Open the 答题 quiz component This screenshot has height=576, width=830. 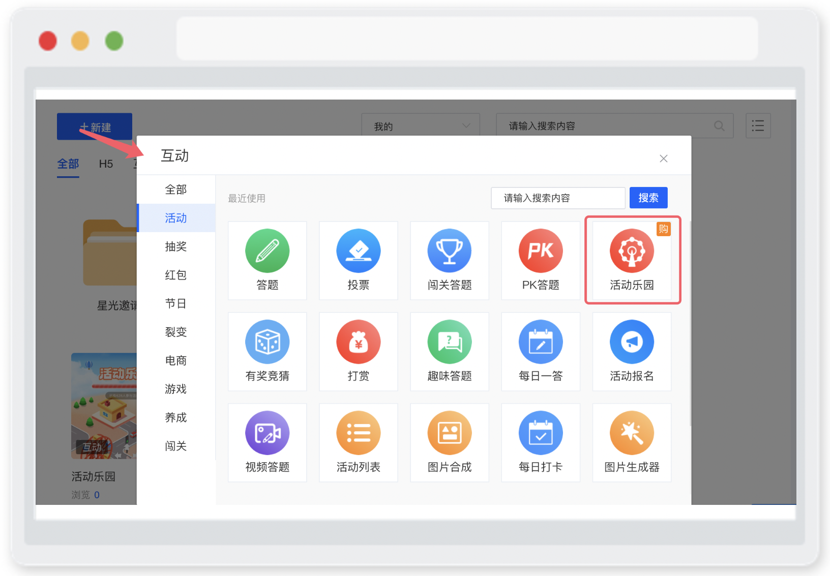(x=268, y=261)
